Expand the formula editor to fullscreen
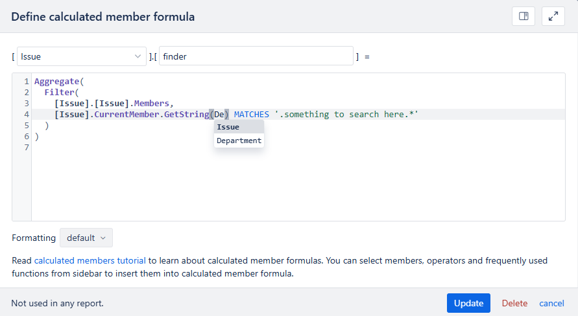Image resolution: width=578 pixels, height=316 pixels. 553,16
